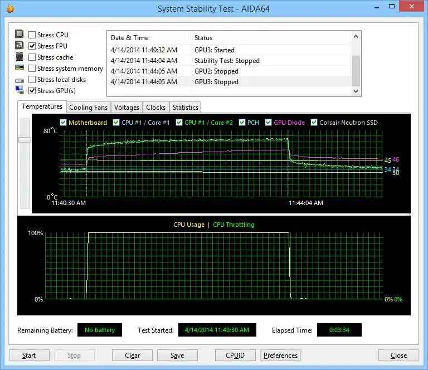Select the 'GPU2: Stopped' log row

coord(229,71)
